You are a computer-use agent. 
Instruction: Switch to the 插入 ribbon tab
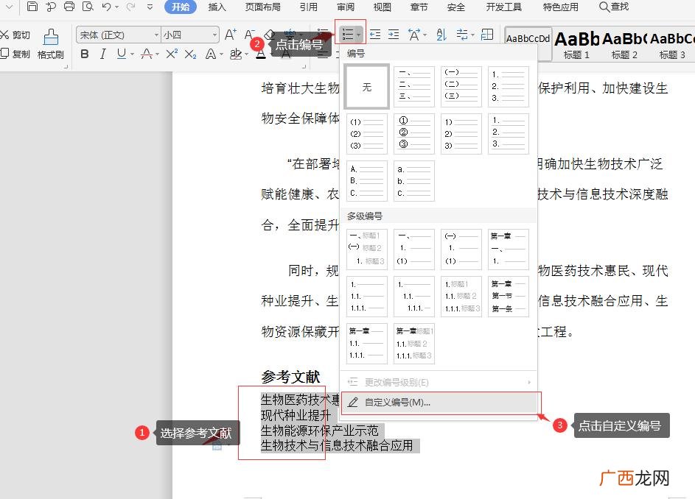coord(217,7)
